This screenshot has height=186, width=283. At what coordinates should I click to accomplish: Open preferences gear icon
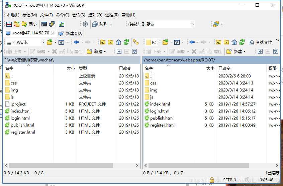coord(85,24)
